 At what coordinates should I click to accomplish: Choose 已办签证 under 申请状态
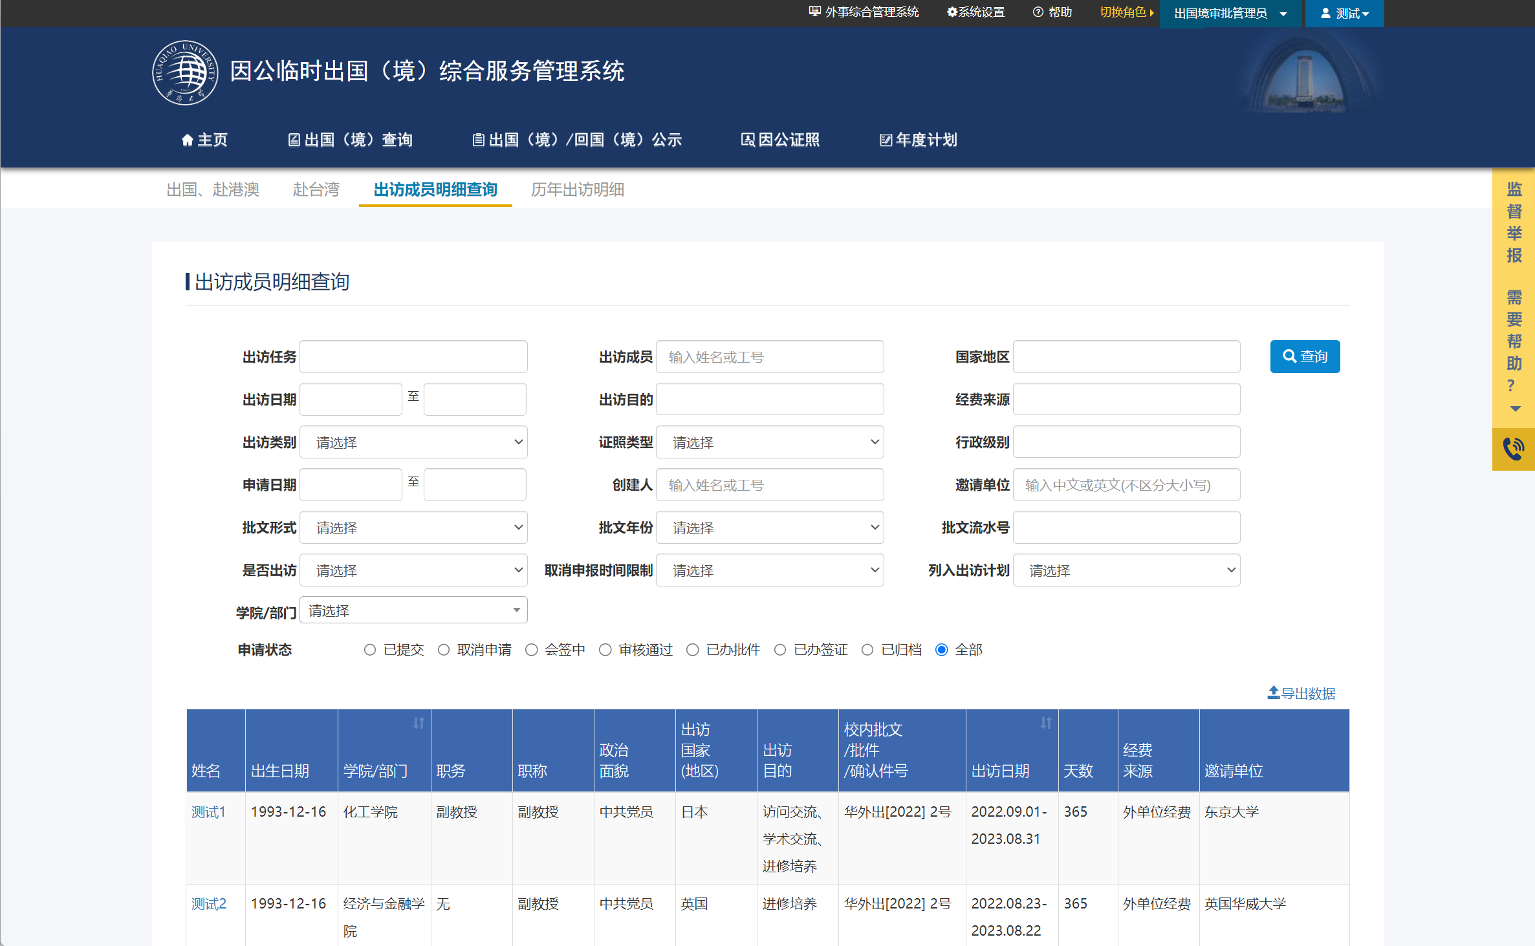pyautogui.click(x=780, y=650)
